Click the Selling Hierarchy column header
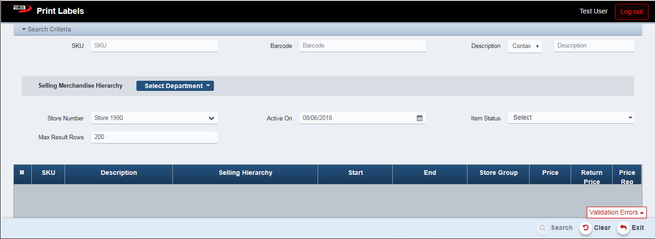655x239 pixels. [x=245, y=173]
